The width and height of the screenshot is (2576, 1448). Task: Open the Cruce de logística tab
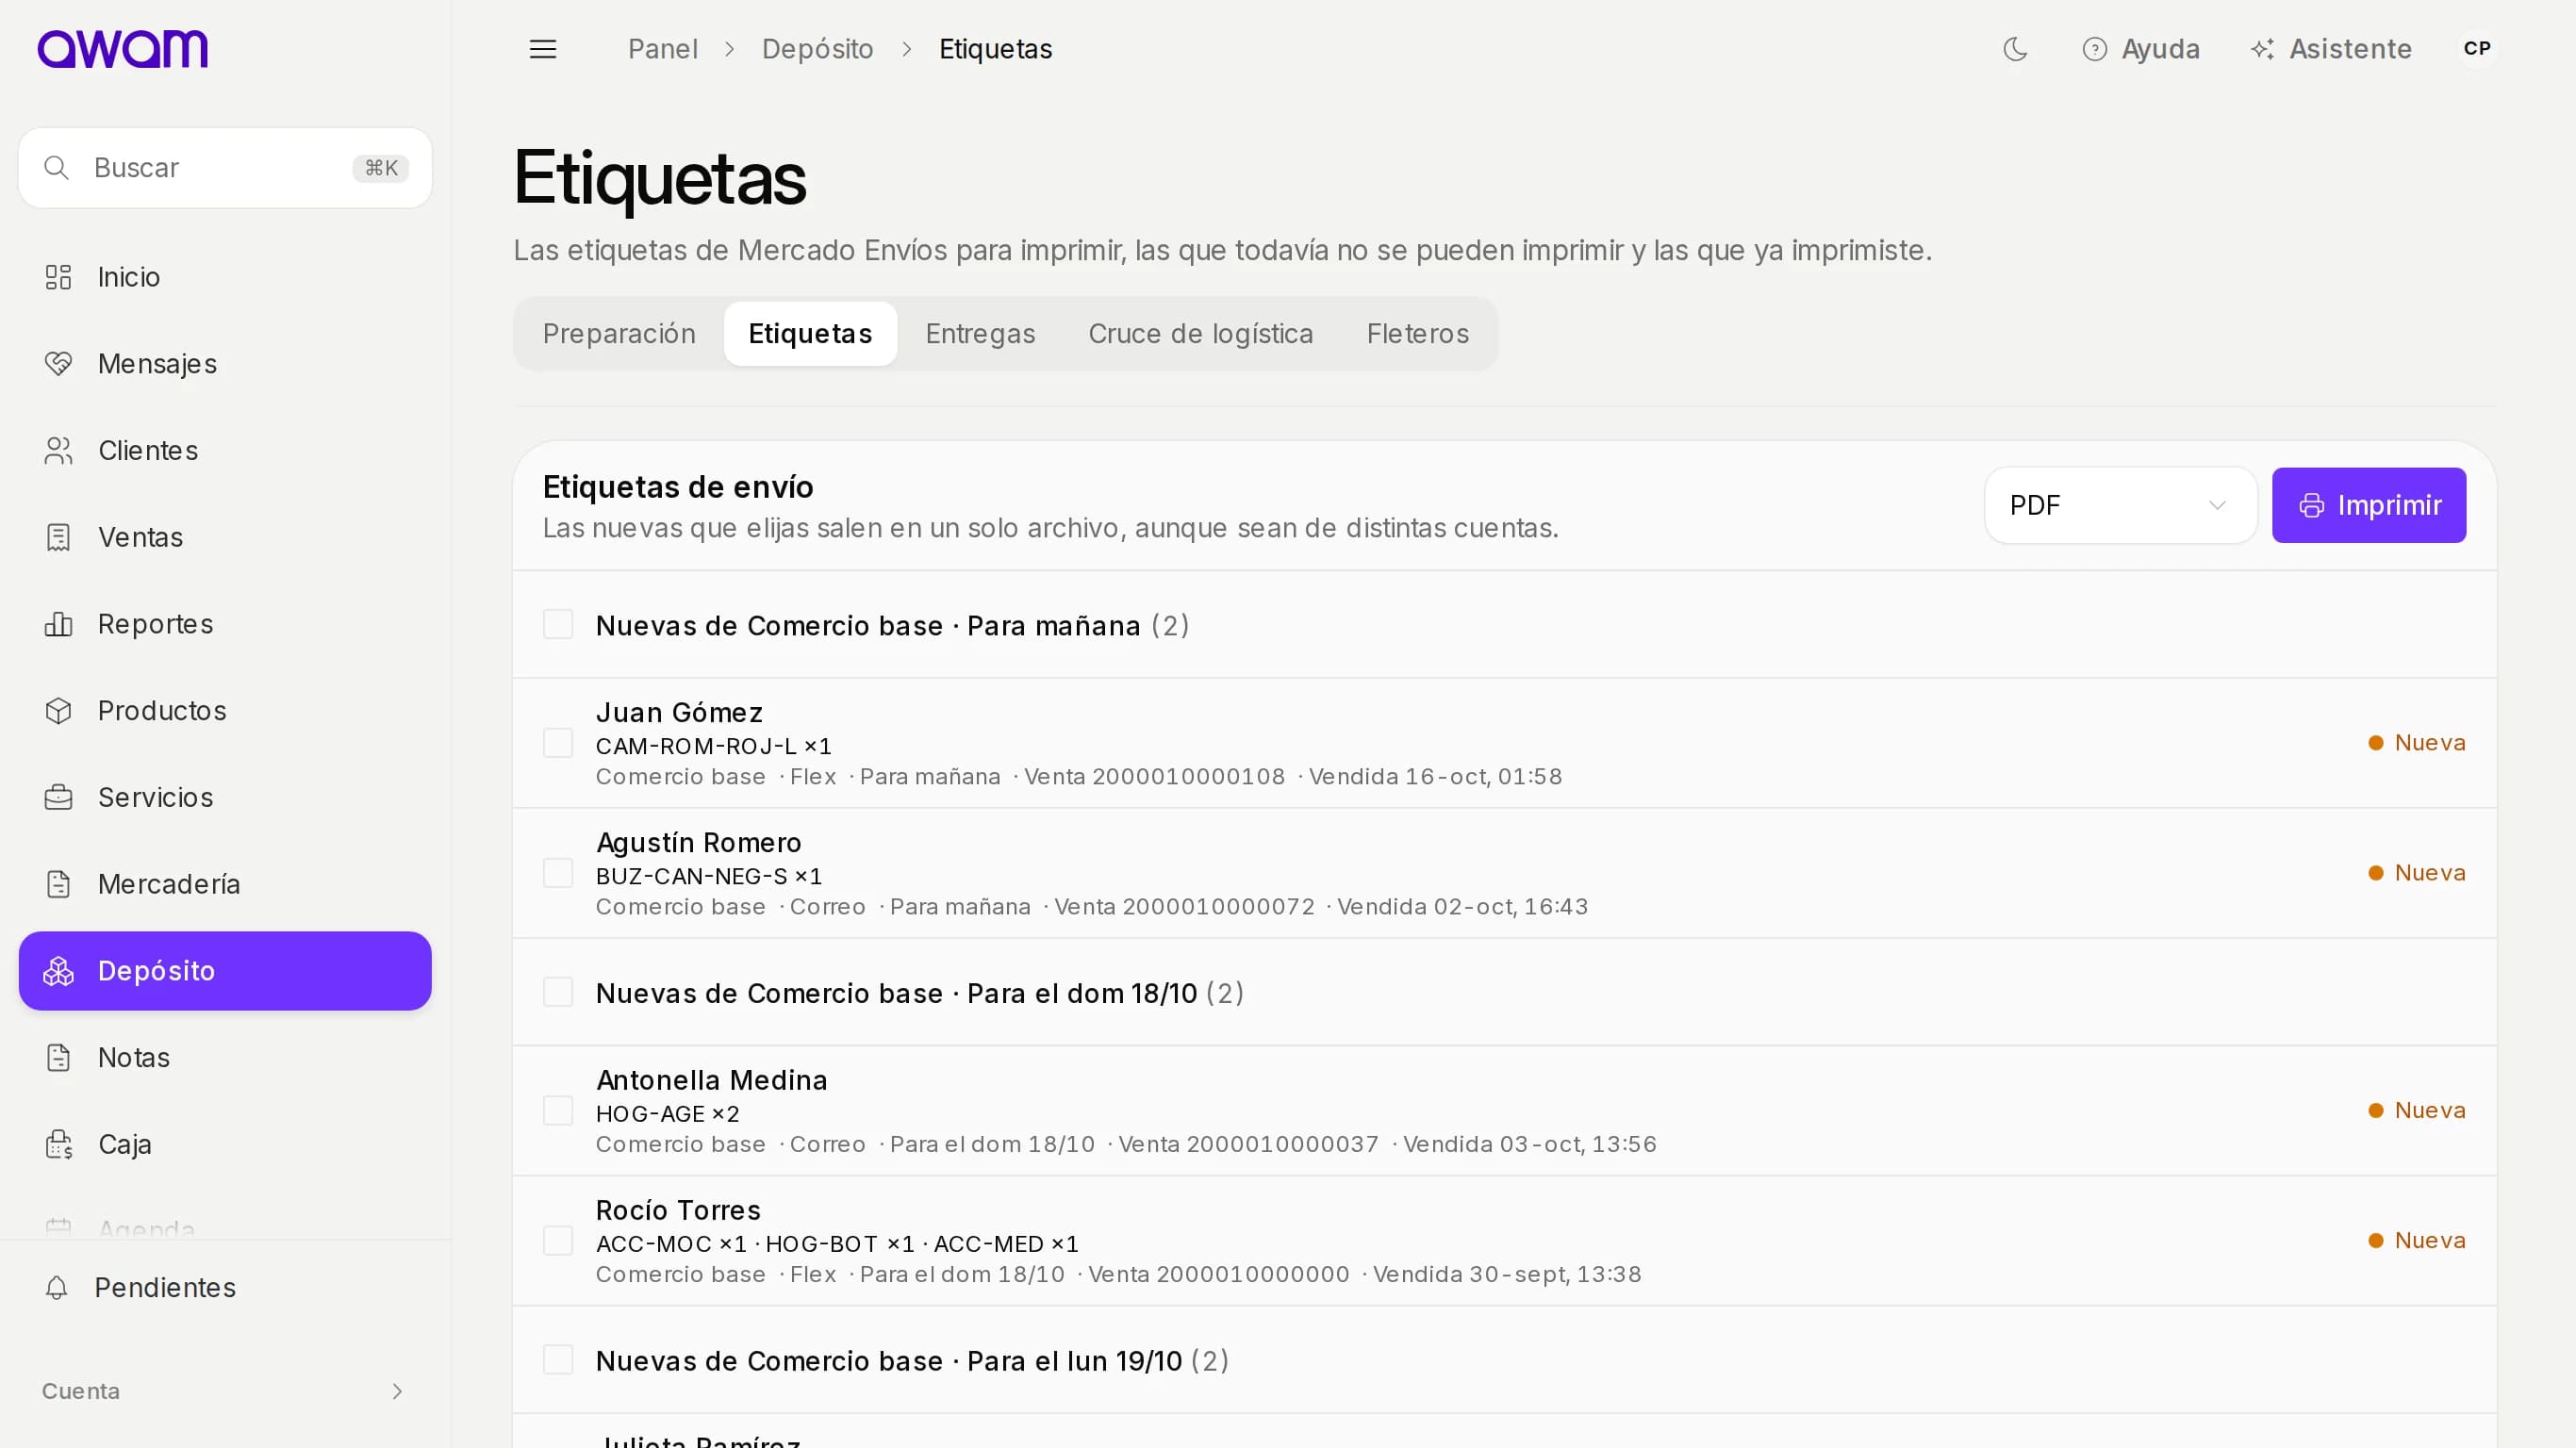[1201, 334]
